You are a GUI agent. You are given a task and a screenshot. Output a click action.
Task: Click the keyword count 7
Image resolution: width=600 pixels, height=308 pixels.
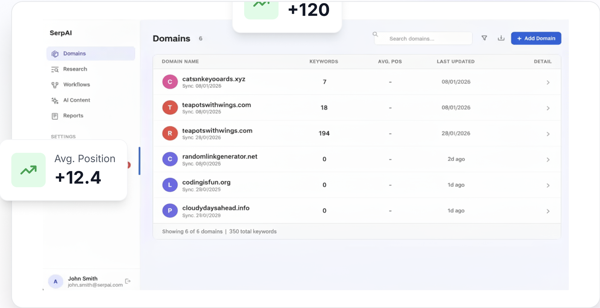(x=324, y=82)
